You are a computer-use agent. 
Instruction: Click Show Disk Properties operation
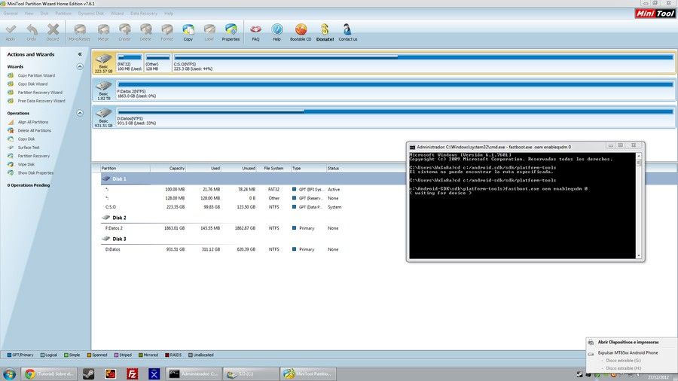click(x=35, y=172)
